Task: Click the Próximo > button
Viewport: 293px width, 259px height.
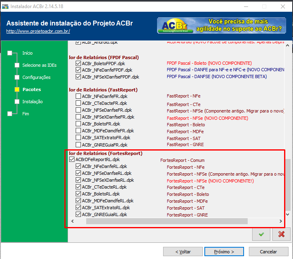Action: [224, 252]
